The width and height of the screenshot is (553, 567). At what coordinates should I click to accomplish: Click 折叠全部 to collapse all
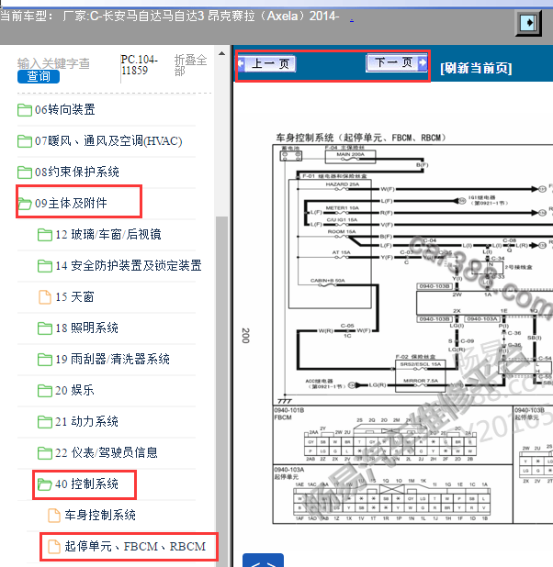point(190,65)
